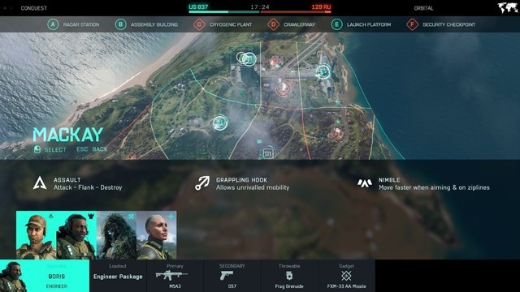Select objective E Launch Platform icon
This screenshot has height=292, width=520.
(x=337, y=24)
